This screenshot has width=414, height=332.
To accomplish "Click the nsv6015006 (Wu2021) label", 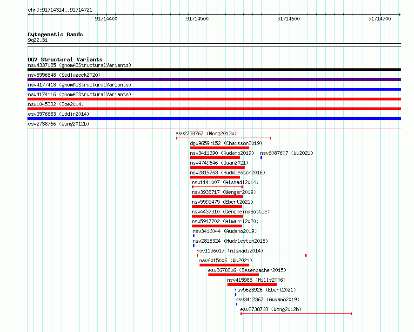I will click(x=226, y=260).
